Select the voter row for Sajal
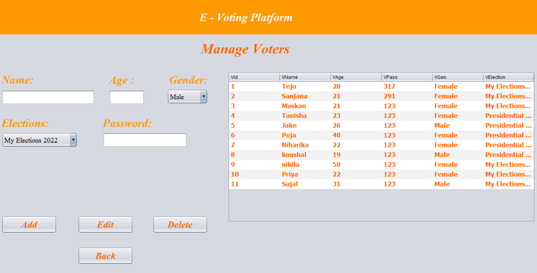Image resolution: width=537 pixels, height=273 pixels. 352,184
